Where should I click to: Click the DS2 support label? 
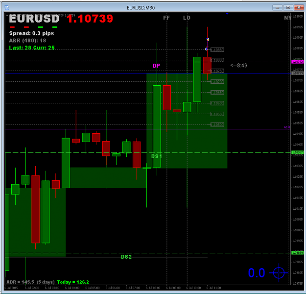click(126, 257)
